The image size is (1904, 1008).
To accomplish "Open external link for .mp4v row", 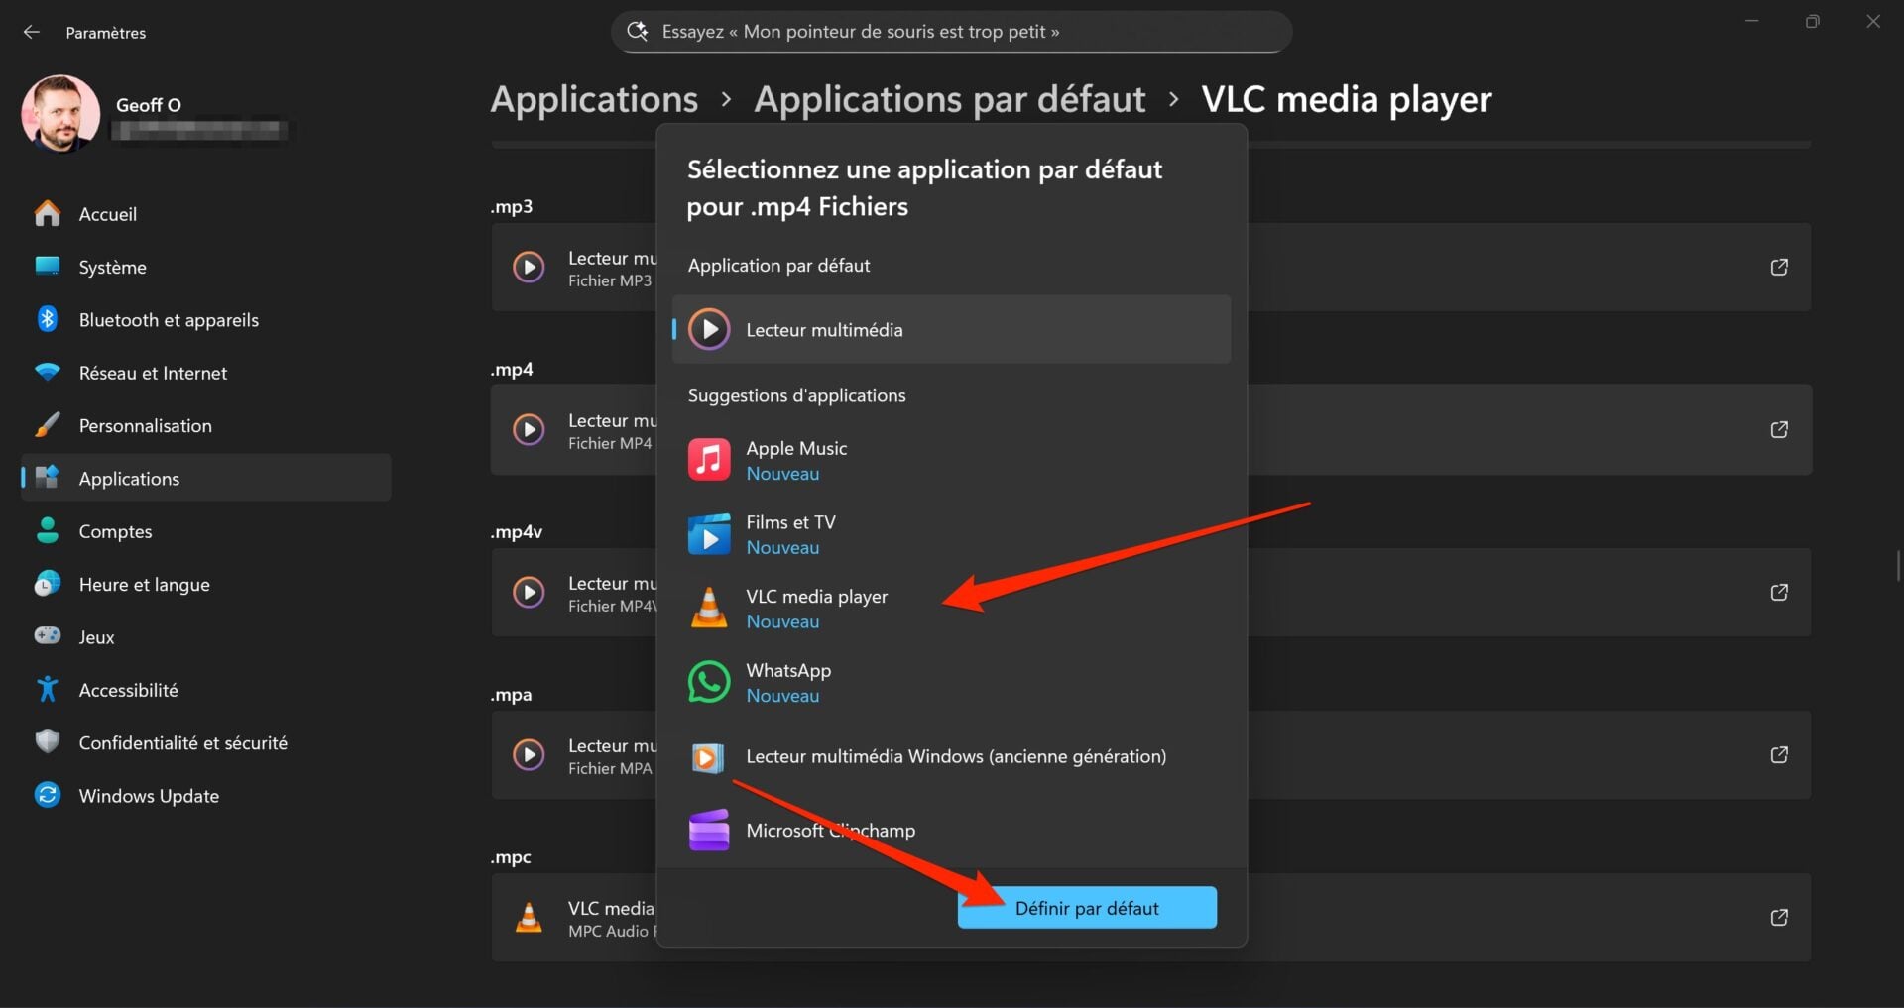I will [1779, 592].
